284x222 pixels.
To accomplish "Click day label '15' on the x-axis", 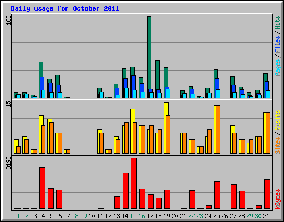I will (x=133, y=216).
